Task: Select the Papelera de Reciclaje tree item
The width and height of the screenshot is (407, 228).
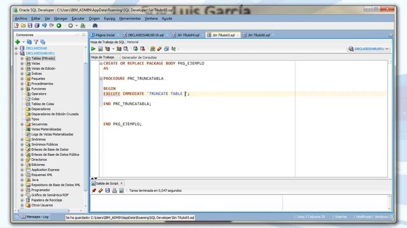Action: (46, 200)
